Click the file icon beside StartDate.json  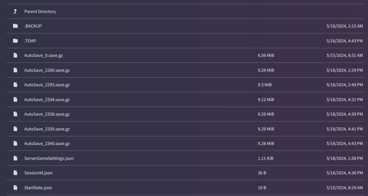point(15,187)
